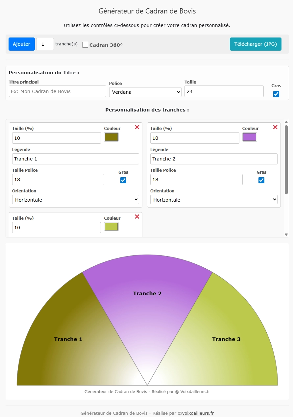Pick the lime-green swatch of the third tranche
Image resolution: width=293 pixels, height=417 pixels.
(111, 227)
